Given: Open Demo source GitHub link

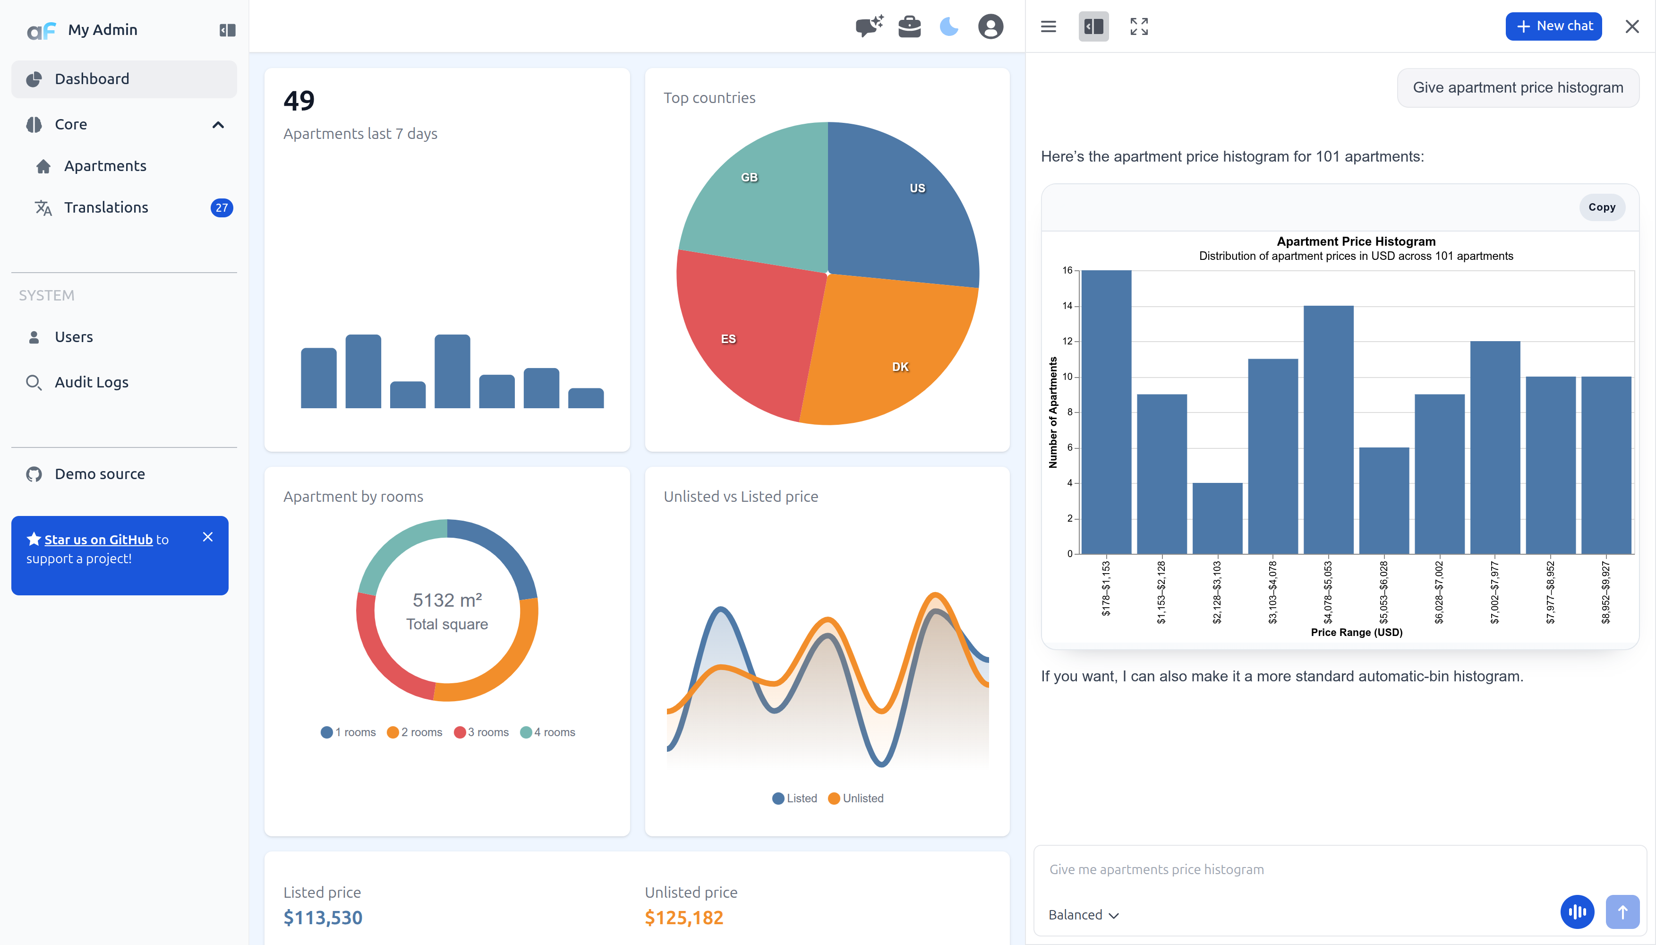Looking at the screenshot, I should 124,474.
